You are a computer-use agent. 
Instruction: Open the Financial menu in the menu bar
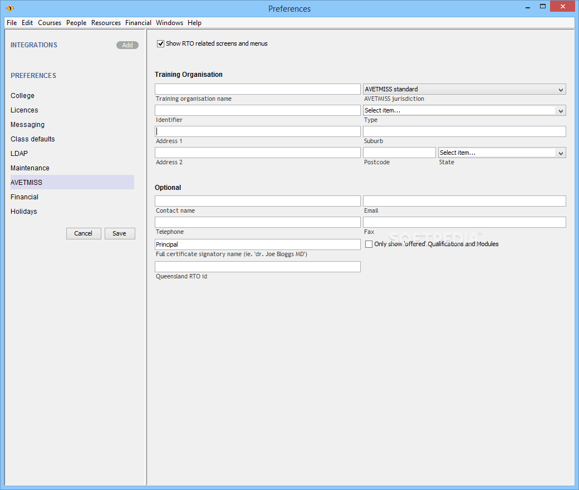(x=138, y=23)
